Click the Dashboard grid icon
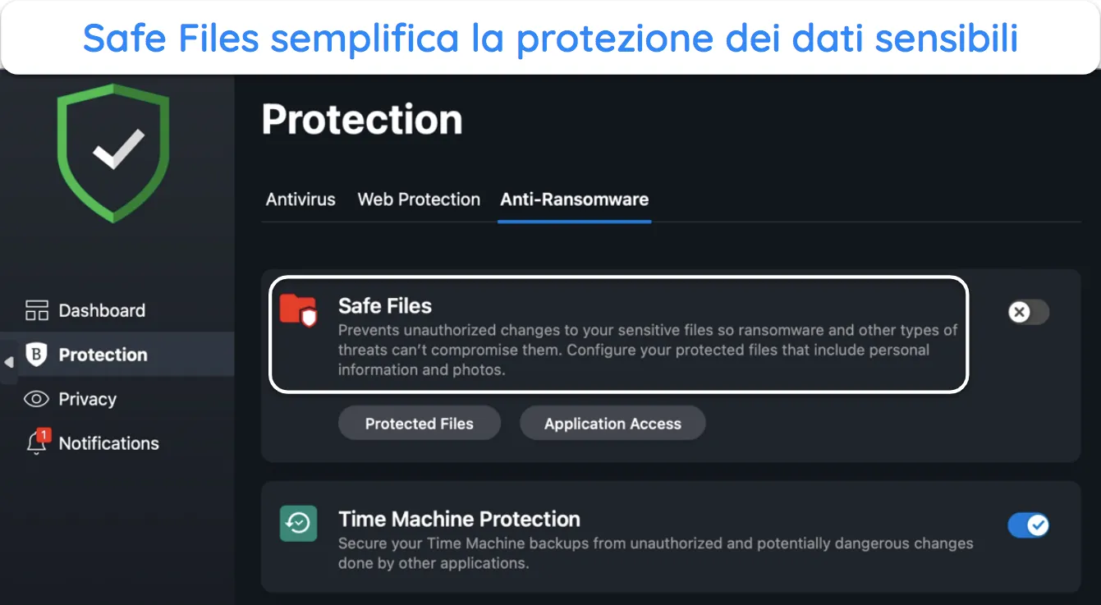Screen dimensions: 1101x605 click(x=37, y=310)
